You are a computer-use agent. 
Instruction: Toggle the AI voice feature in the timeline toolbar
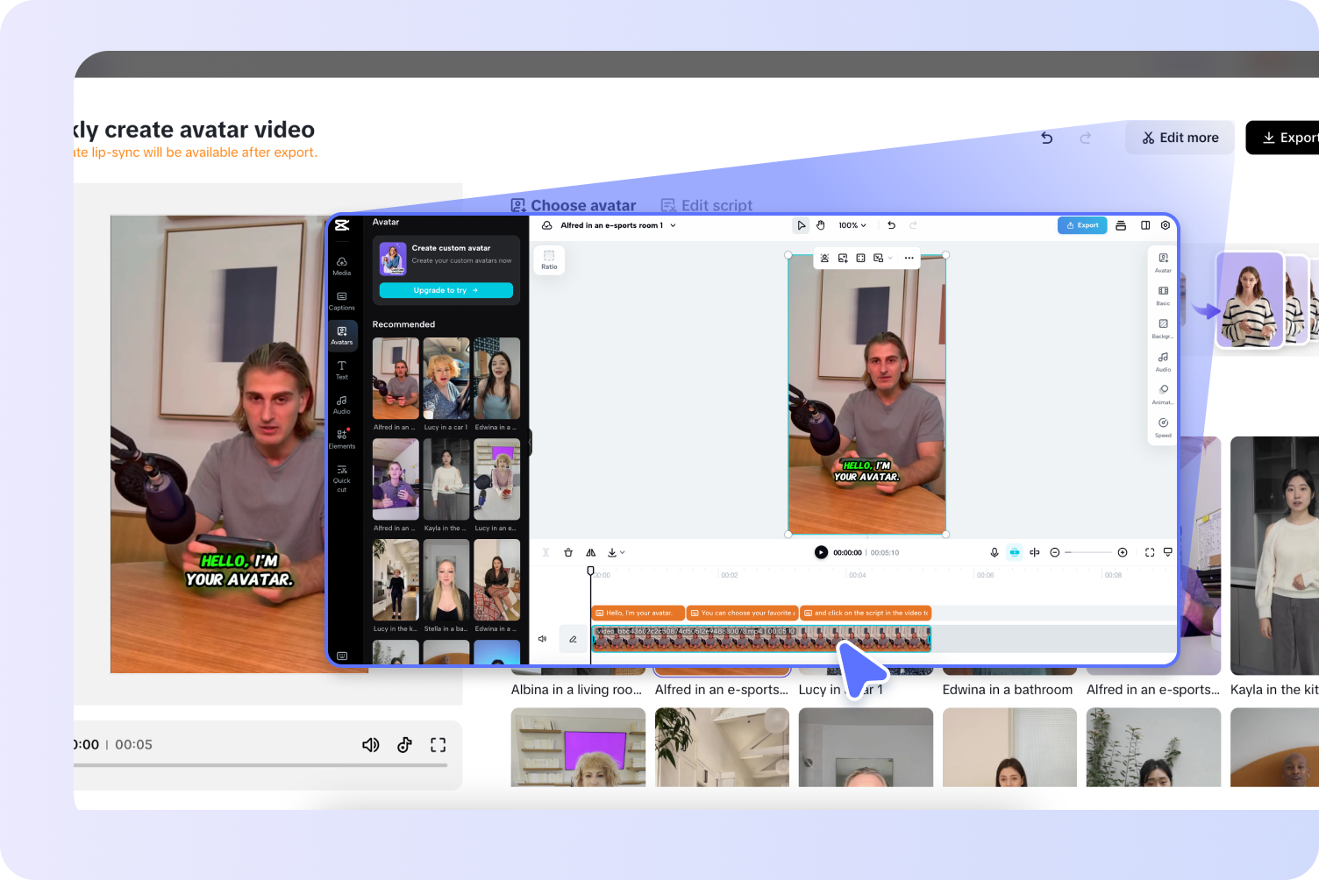(x=1015, y=552)
